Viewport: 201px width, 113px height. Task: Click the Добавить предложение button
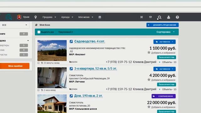point(162,25)
